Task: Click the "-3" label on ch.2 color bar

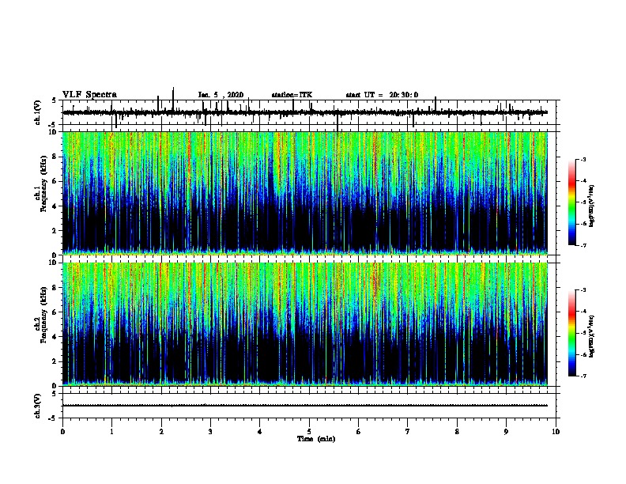Action: click(583, 290)
